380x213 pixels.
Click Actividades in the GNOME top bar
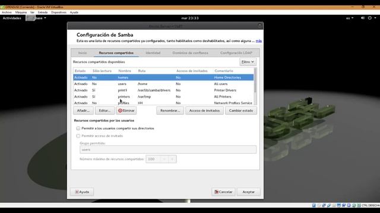tap(12, 18)
